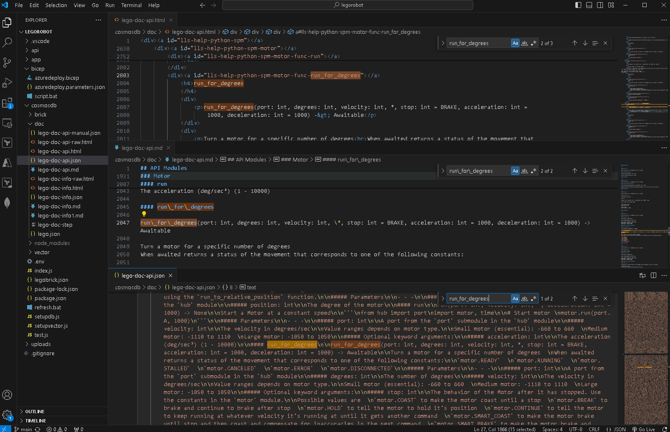This screenshot has width=670, height=432.
Task: Jump to previous match in lego-doc-api.json find widget
Action: 575,298
